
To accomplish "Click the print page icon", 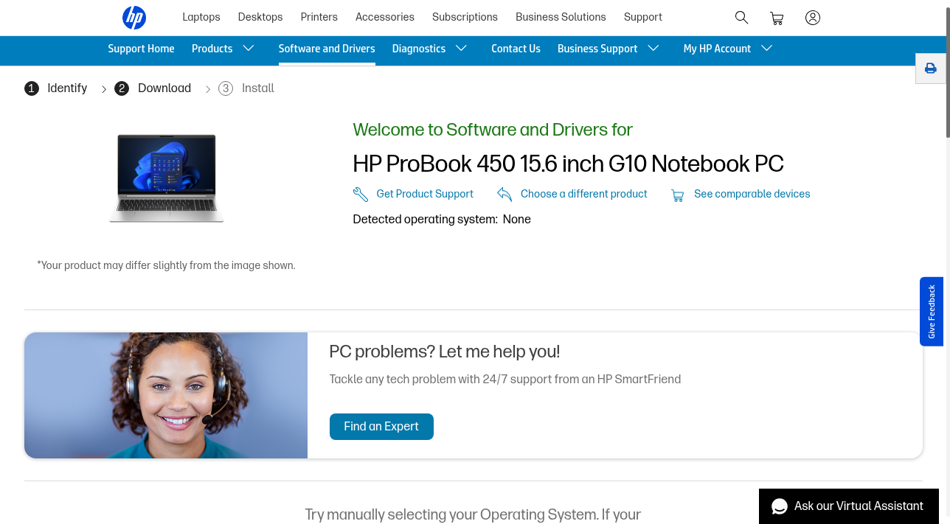I will coord(931,69).
